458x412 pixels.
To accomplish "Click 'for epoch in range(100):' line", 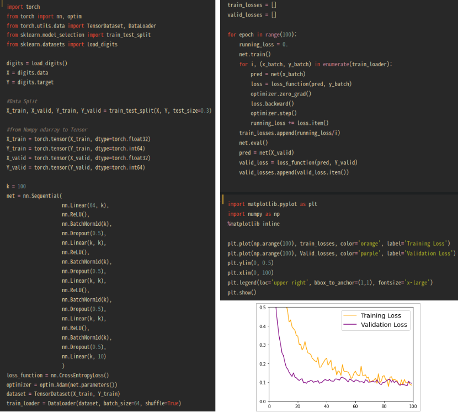I will [262, 34].
